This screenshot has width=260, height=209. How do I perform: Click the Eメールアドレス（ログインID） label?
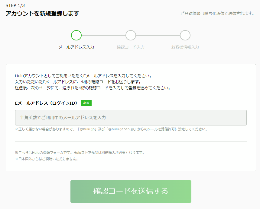tap(46, 103)
